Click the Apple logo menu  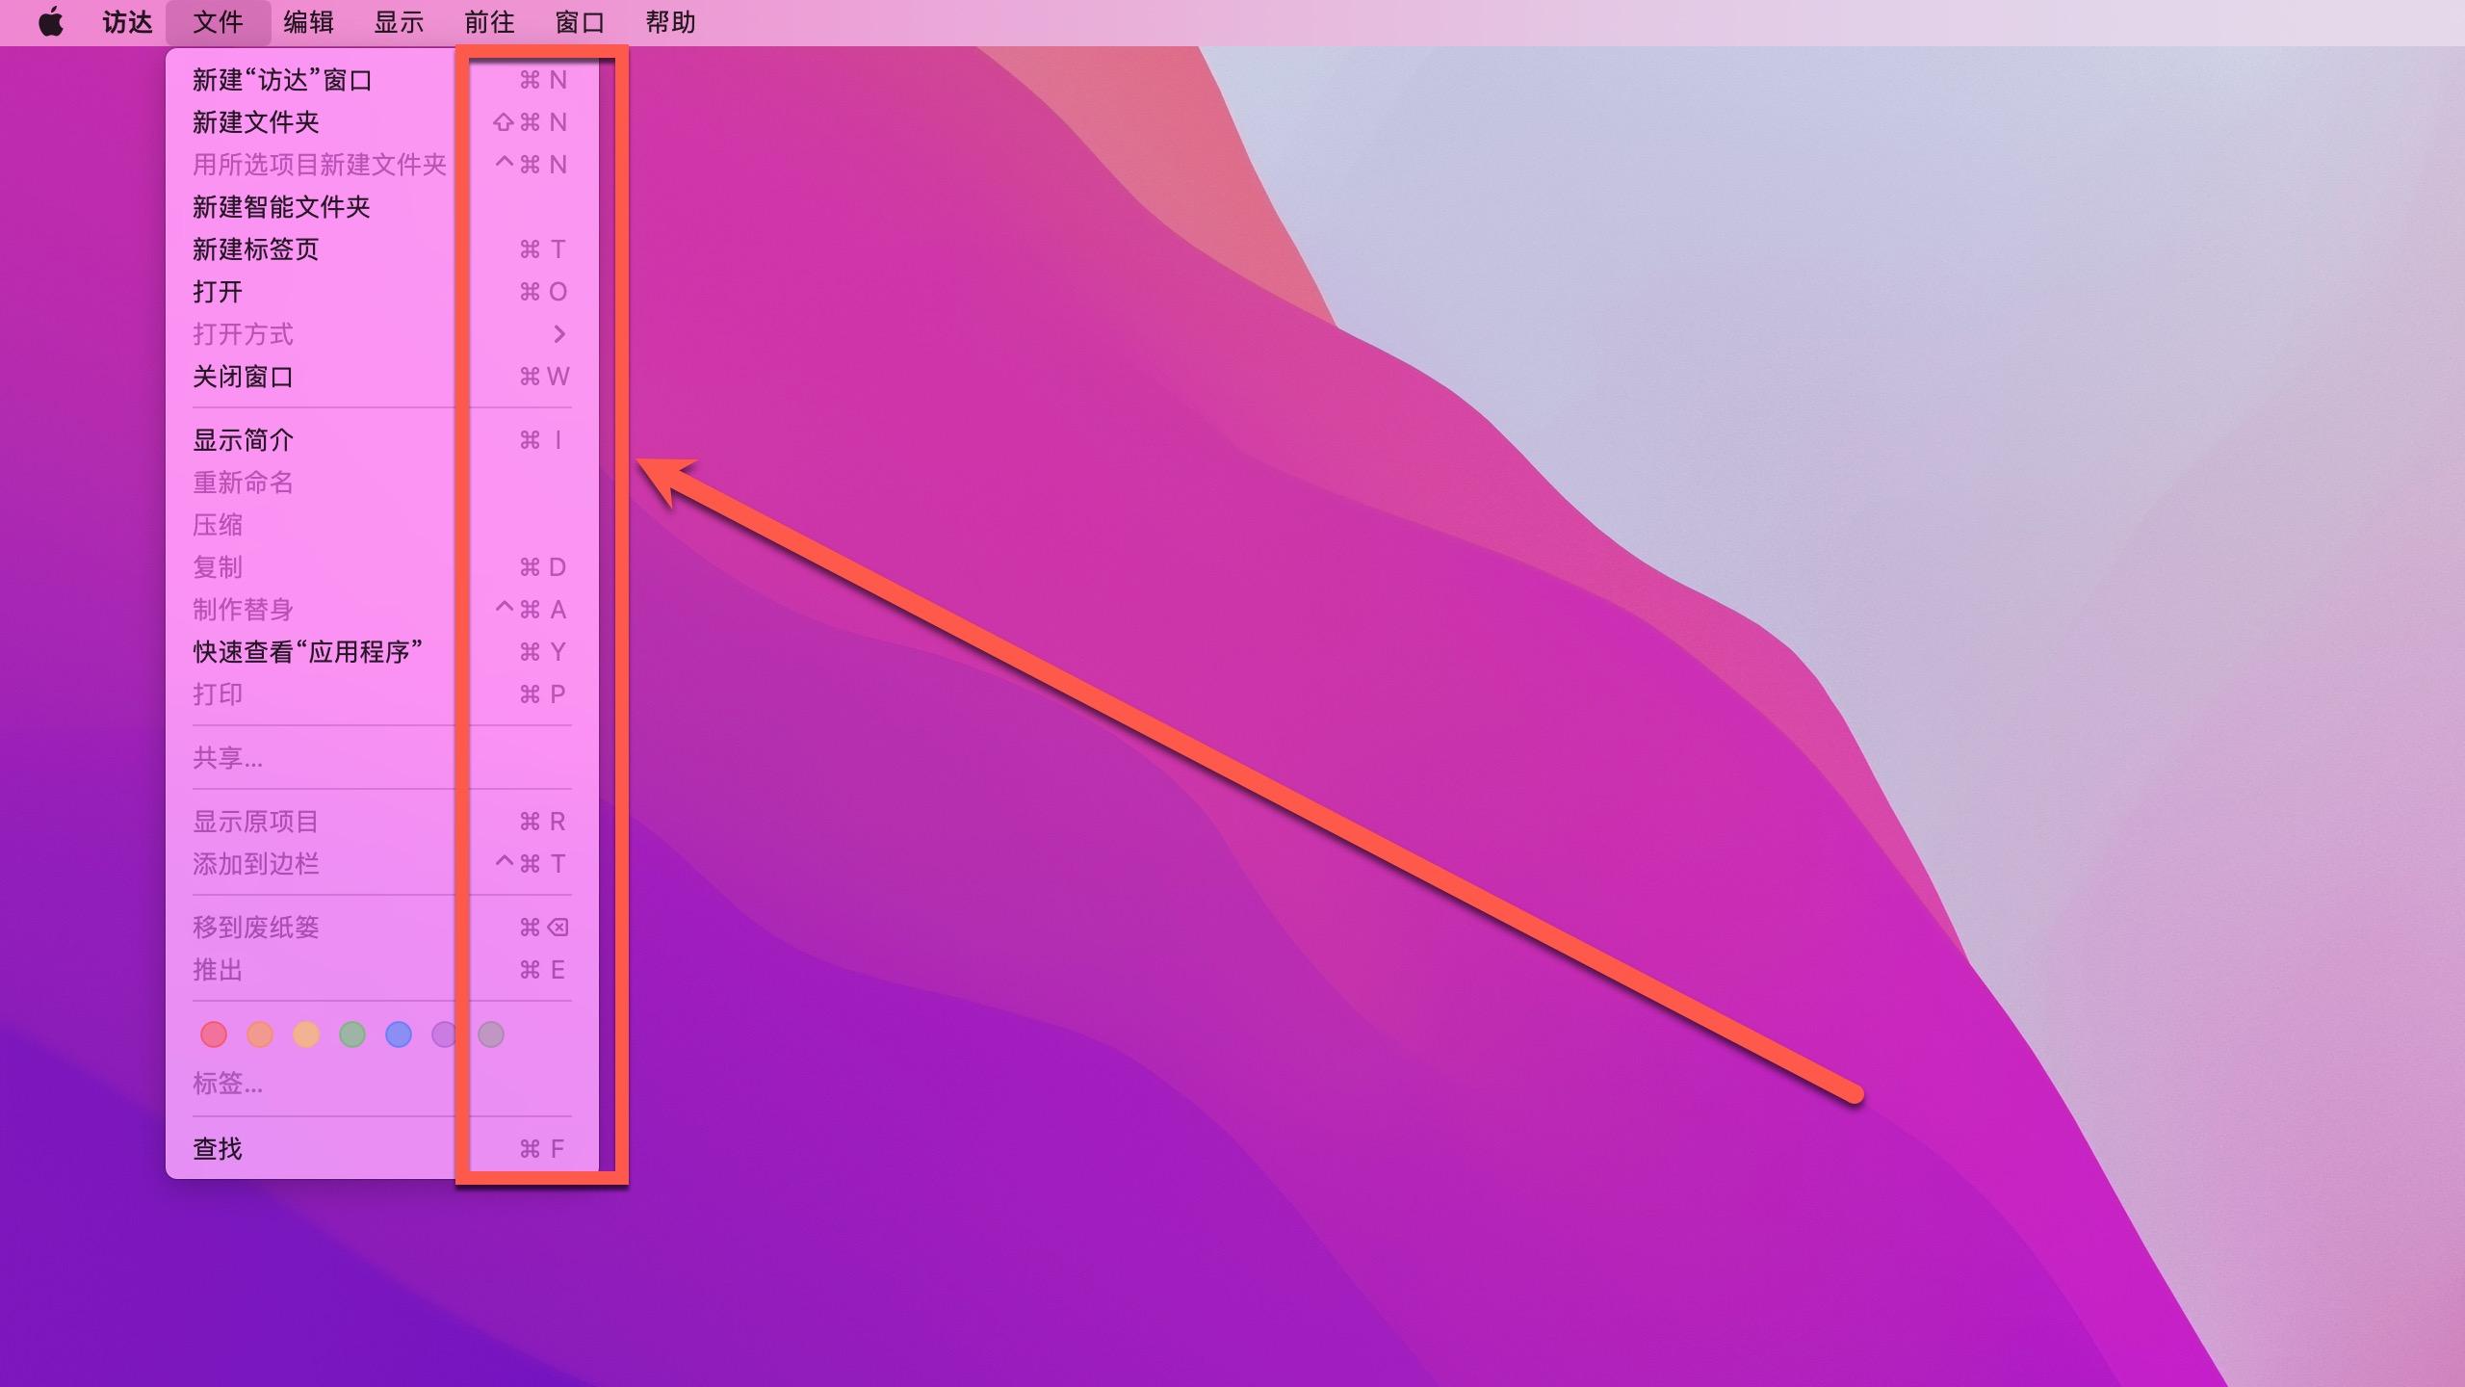click(51, 22)
